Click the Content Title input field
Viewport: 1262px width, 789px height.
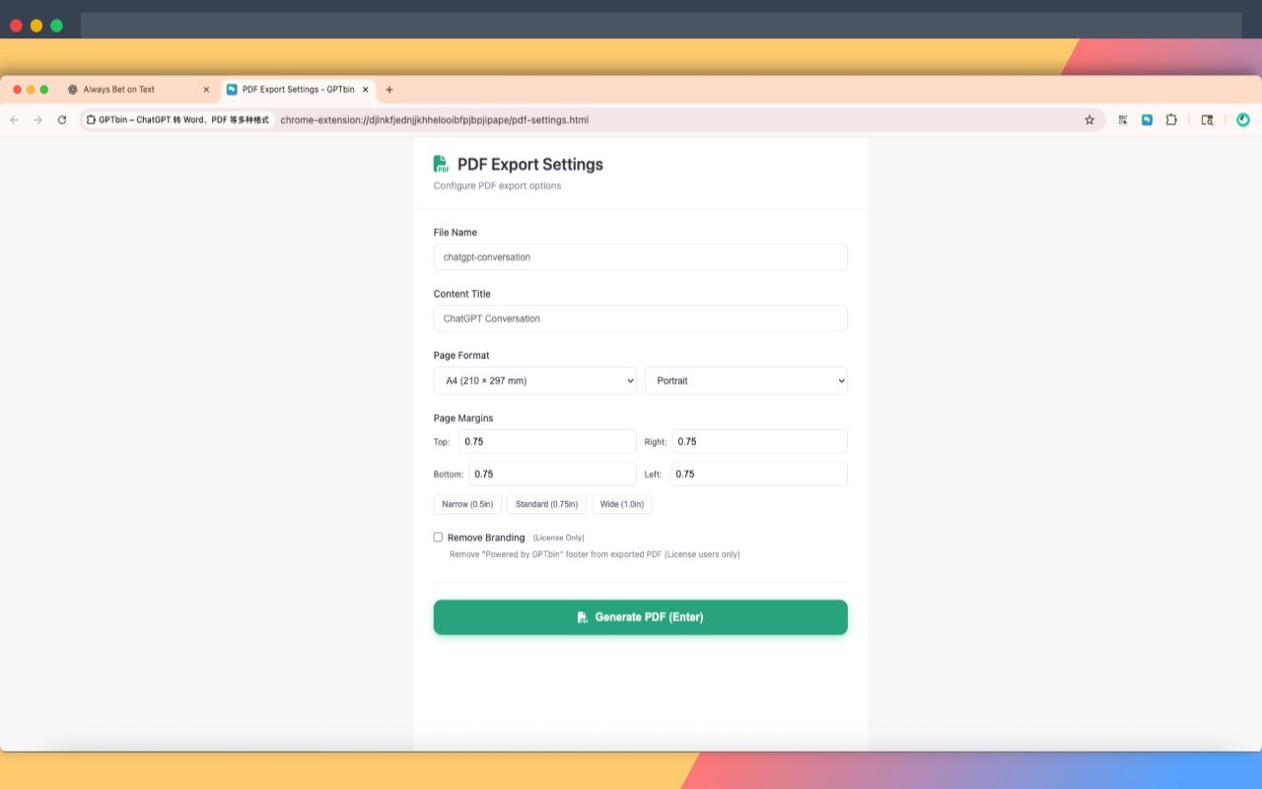641,319
